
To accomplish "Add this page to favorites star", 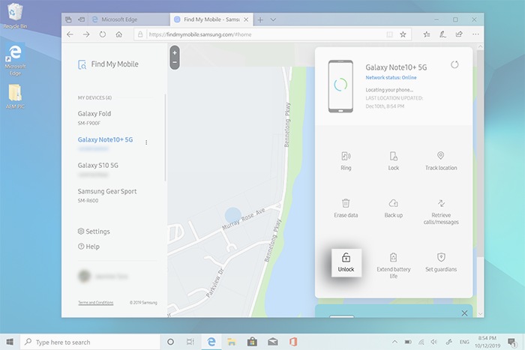I will click(x=403, y=34).
